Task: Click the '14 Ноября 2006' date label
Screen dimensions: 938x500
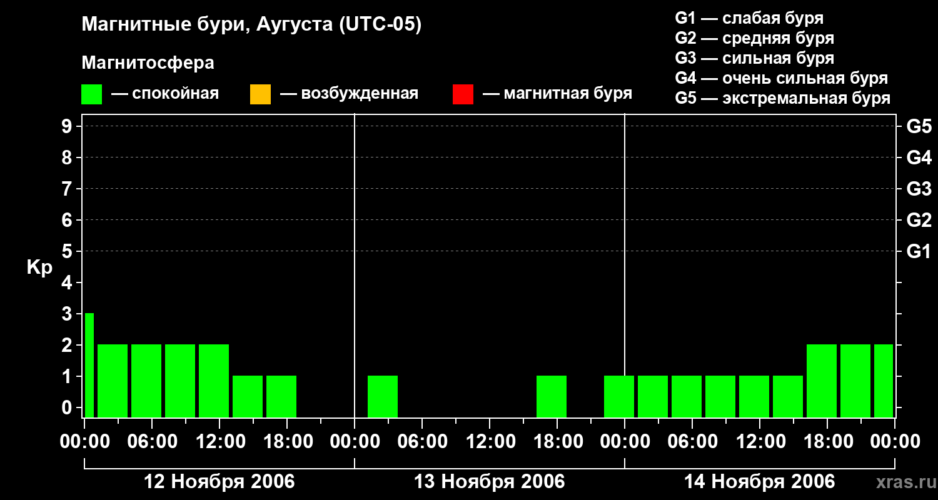Action: coord(760,482)
